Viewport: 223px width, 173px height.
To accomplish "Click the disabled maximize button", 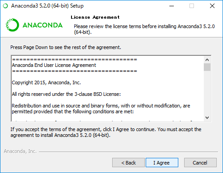I will pos(192,6).
